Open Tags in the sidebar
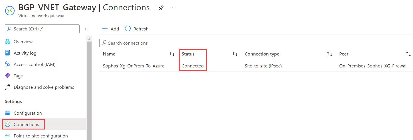 coord(18,76)
